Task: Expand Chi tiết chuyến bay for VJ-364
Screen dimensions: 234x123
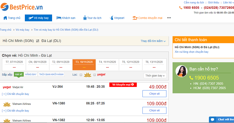Action: click(16, 94)
